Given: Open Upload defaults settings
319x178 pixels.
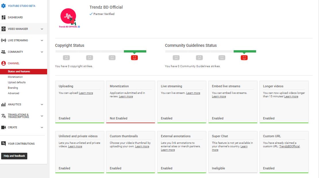Looking at the screenshot, I should (x=17, y=82).
